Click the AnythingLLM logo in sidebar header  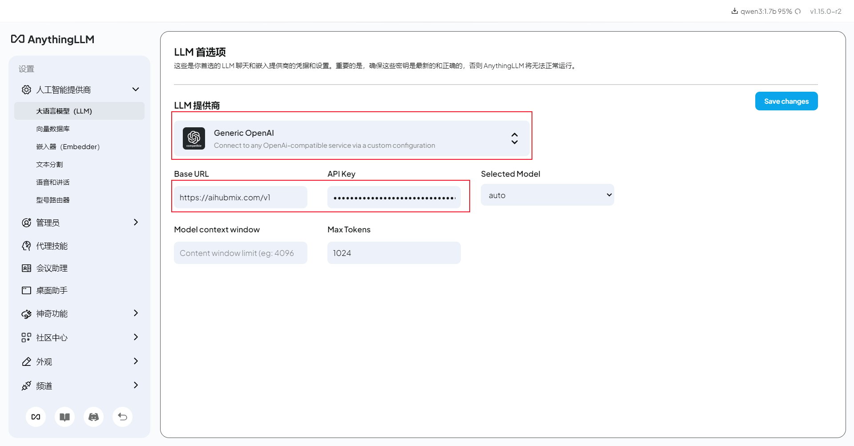click(x=52, y=39)
